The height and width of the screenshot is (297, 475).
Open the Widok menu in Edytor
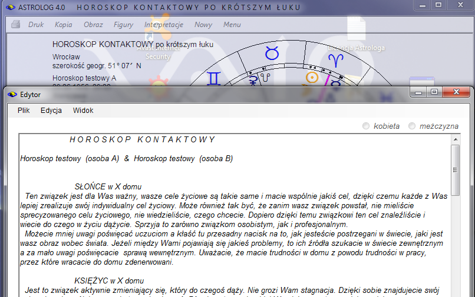83,111
